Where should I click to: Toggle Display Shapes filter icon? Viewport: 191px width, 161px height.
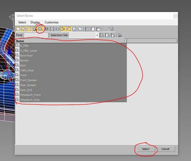[24, 29]
